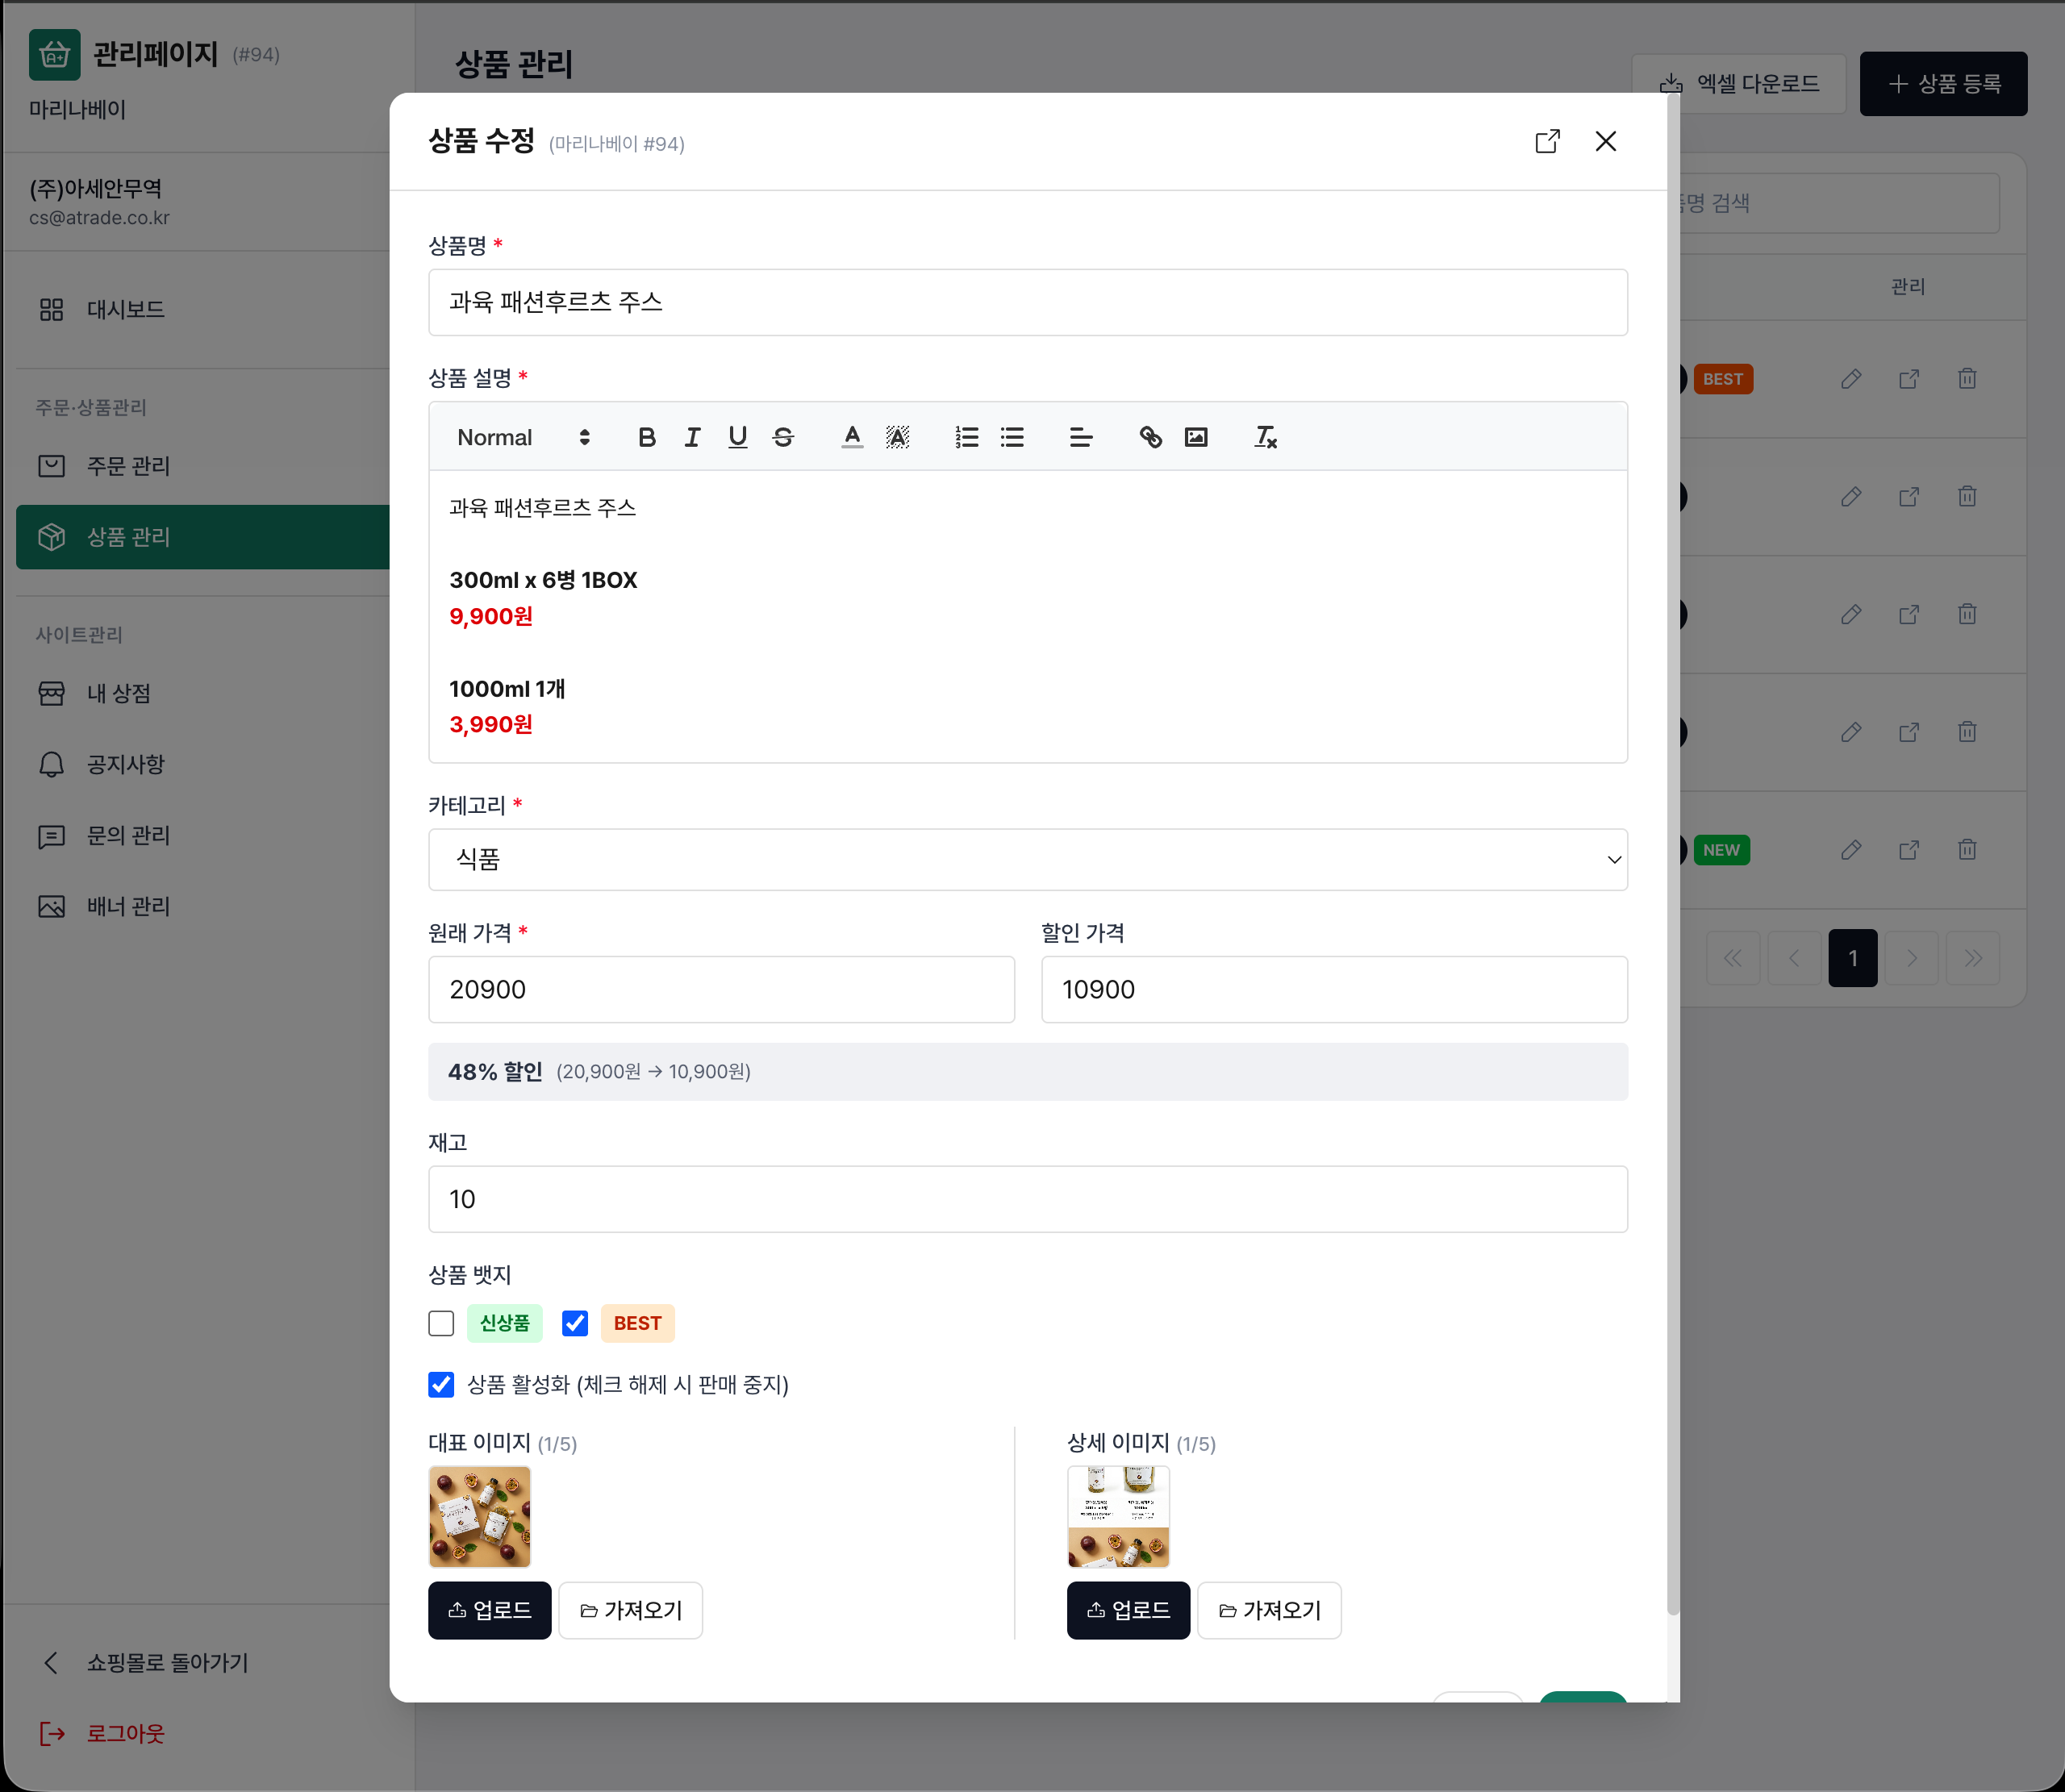Apply italic formatting to the description text
Screen dimensions: 2065x1792
point(692,437)
